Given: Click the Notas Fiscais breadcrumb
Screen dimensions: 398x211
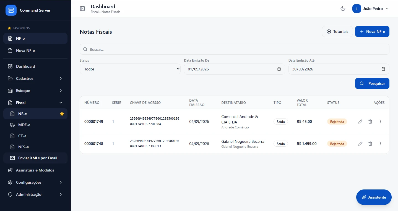Looking at the screenshot, I should pyautogui.click(x=111, y=12).
